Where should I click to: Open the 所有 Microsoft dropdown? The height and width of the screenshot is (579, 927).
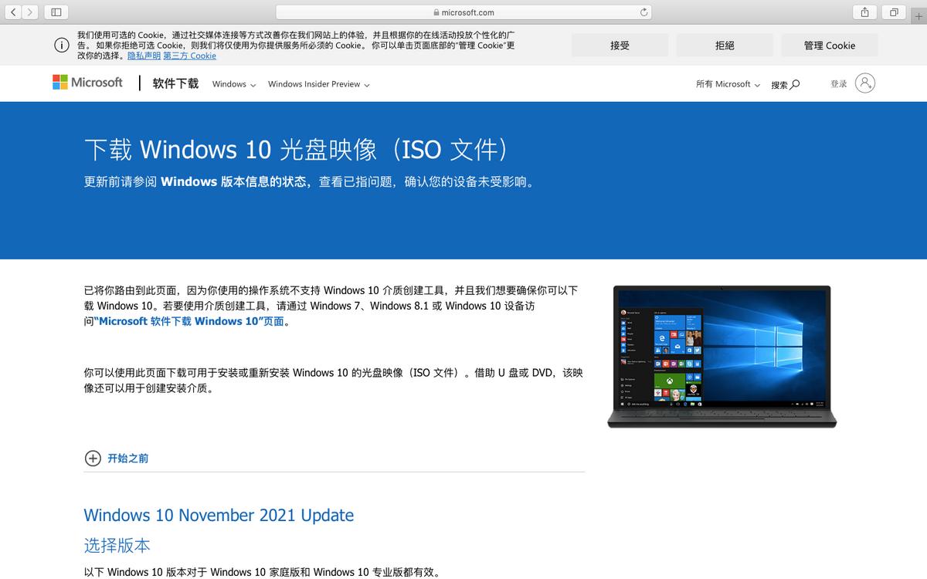point(726,84)
